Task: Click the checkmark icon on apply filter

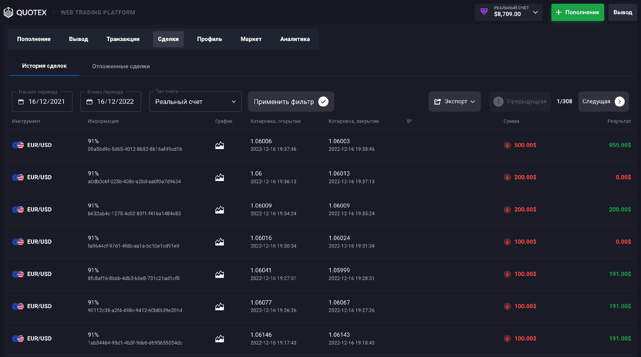Action: [323, 101]
